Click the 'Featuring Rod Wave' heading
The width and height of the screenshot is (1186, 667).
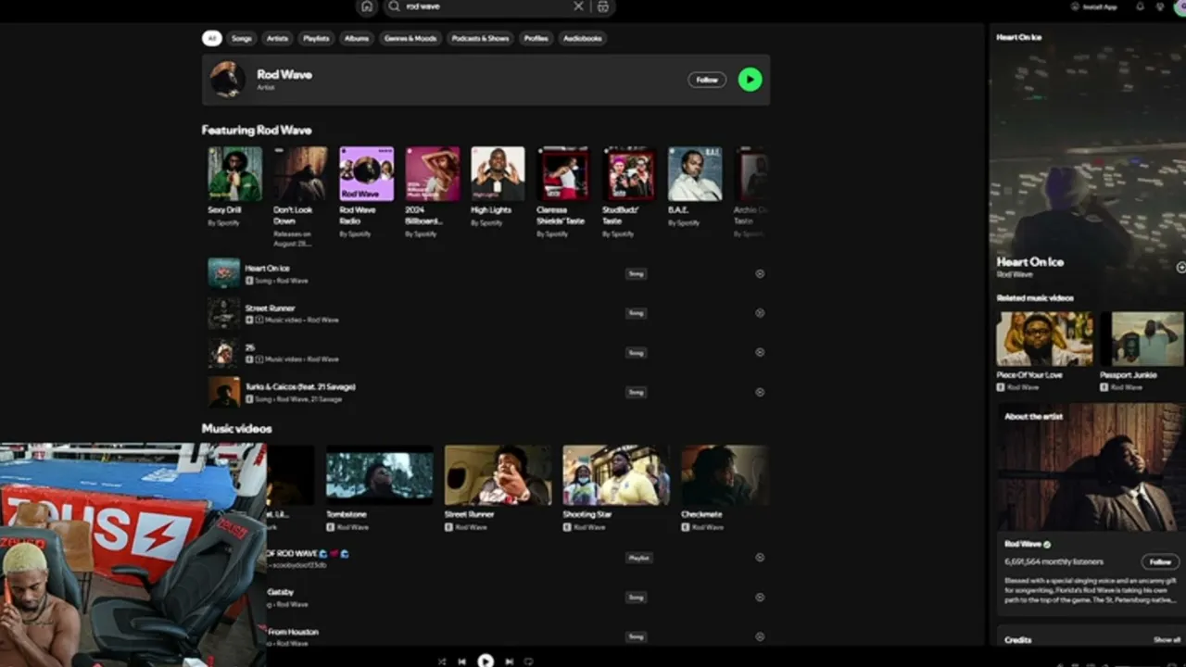tap(257, 131)
